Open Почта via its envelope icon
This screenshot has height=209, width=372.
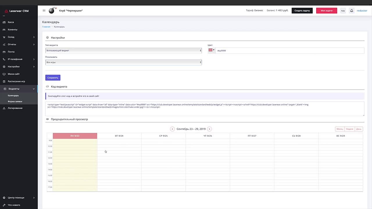4,52
